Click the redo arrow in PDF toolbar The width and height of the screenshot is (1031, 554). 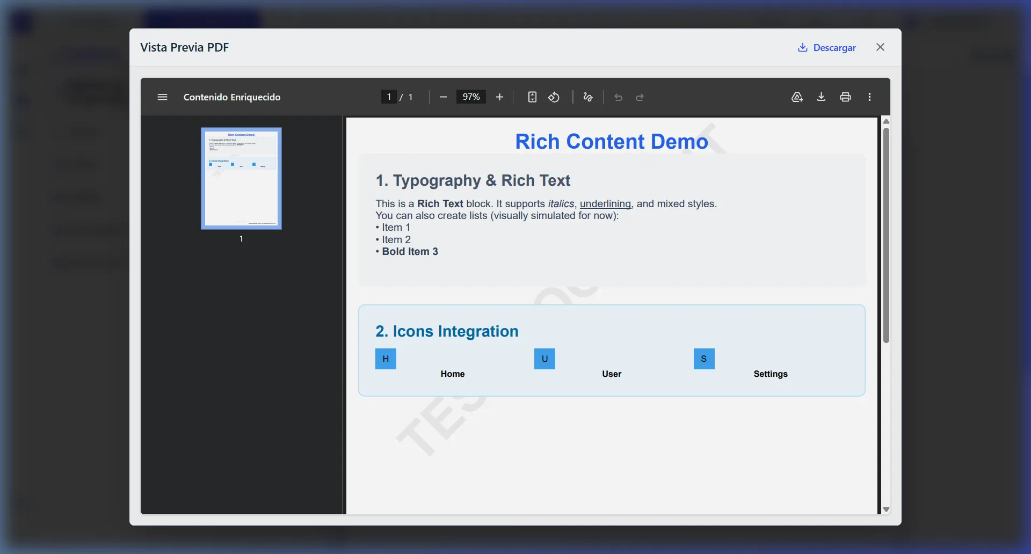pos(640,97)
